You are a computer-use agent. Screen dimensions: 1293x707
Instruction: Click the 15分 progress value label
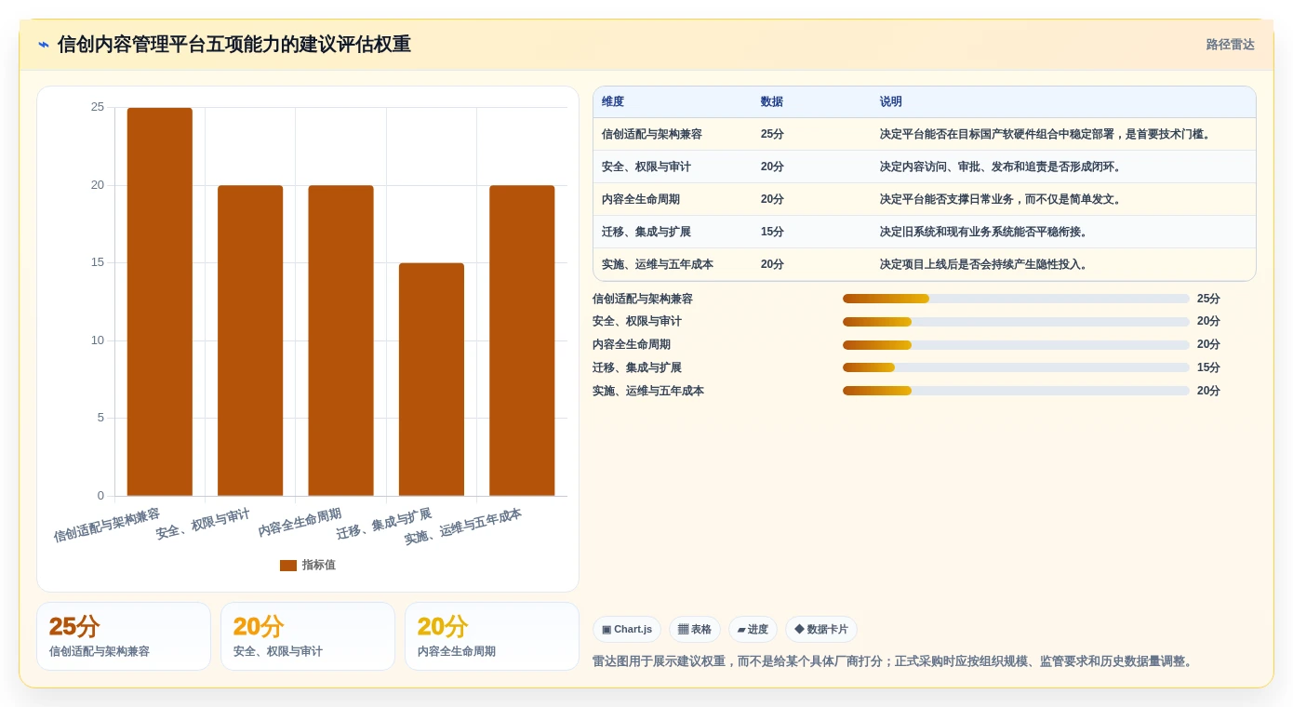[x=1208, y=367]
